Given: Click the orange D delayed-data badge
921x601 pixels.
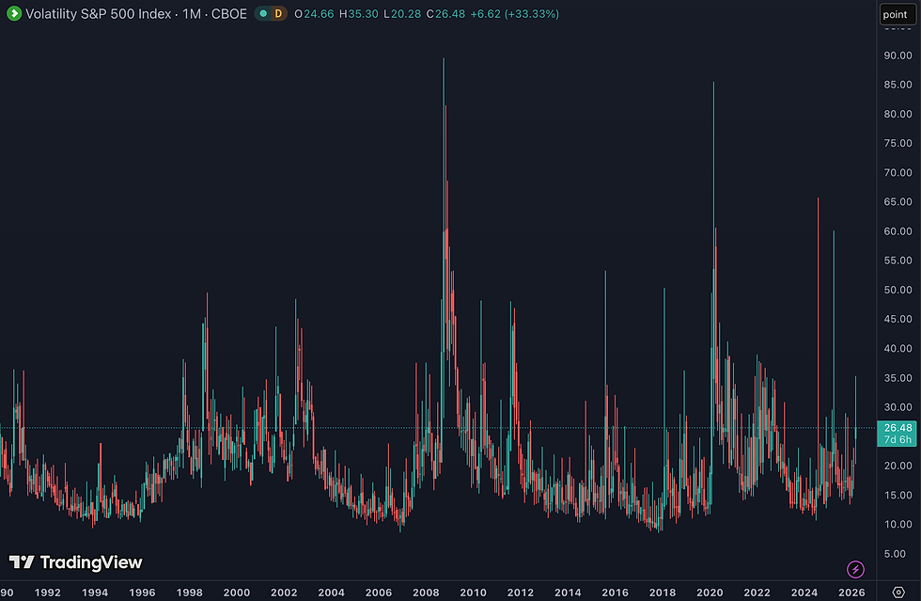Looking at the screenshot, I should pos(278,13).
